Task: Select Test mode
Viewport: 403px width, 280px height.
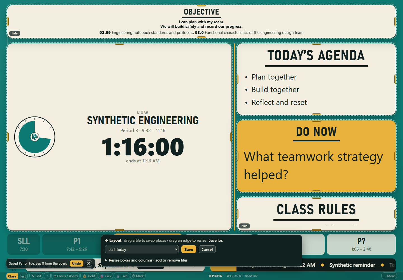Action: click(x=23, y=276)
